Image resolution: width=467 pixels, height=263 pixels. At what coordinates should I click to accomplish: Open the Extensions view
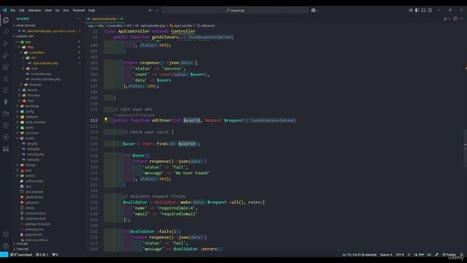[6, 67]
